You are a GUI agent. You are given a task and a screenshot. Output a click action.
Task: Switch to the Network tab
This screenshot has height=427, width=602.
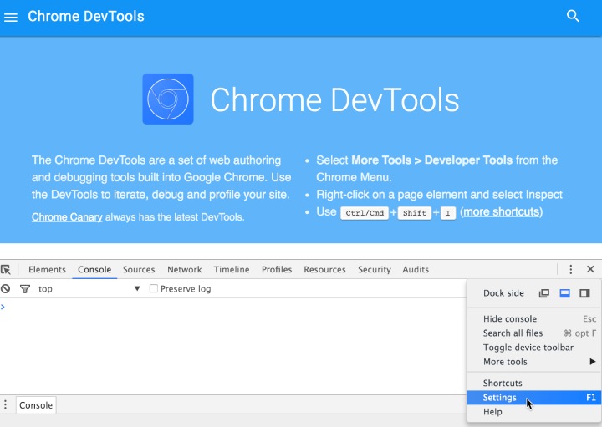coord(185,269)
